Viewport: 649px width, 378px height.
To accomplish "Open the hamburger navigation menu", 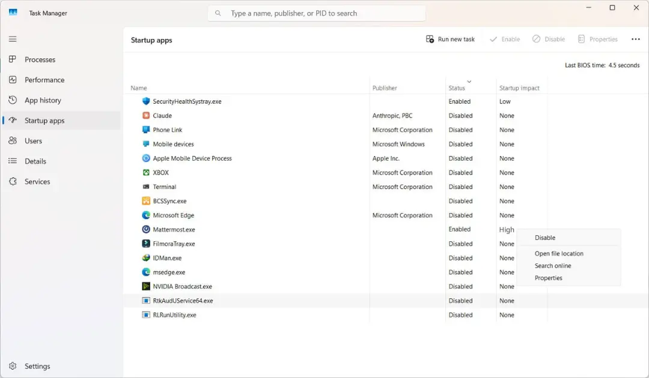I will pyautogui.click(x=13, y=39).
